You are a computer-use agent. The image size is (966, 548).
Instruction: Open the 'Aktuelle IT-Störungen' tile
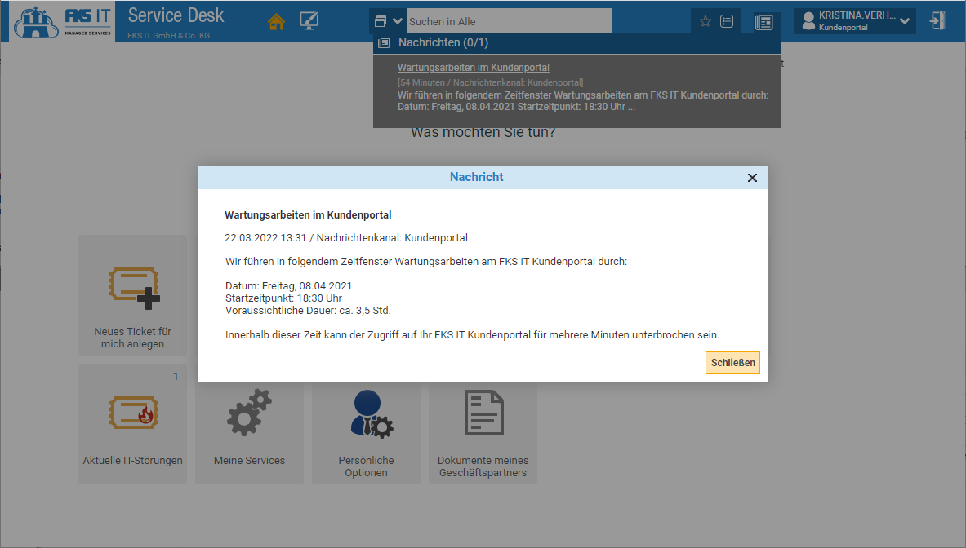point(133,424)
